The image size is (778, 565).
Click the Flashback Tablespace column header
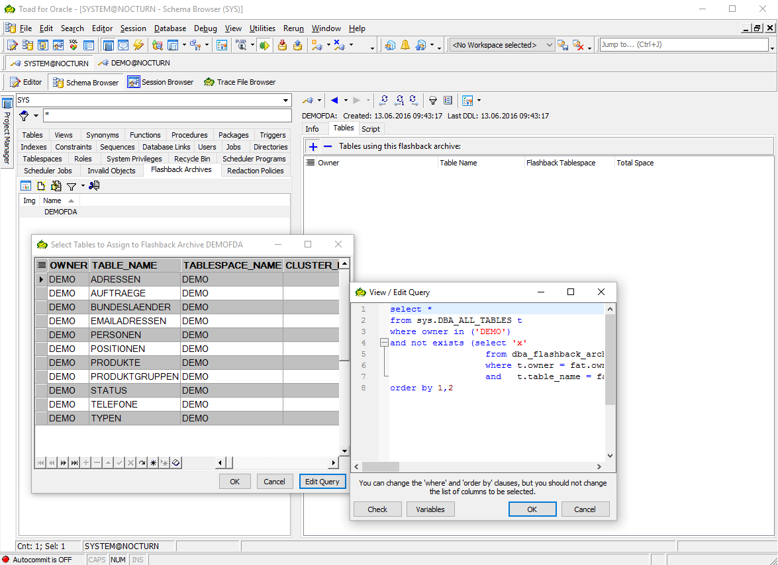tap(569, 163)
